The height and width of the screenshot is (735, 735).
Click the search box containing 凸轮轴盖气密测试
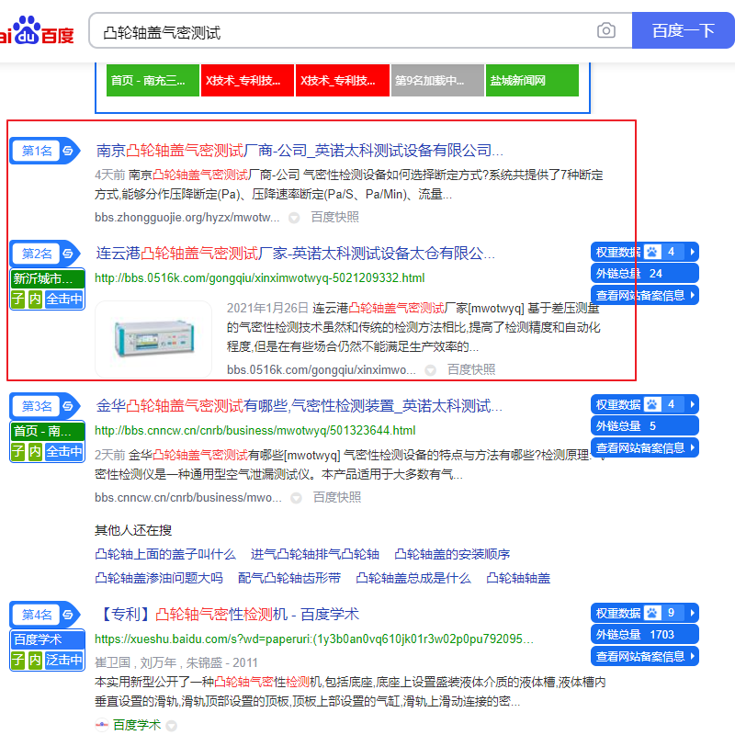(340, 31)
